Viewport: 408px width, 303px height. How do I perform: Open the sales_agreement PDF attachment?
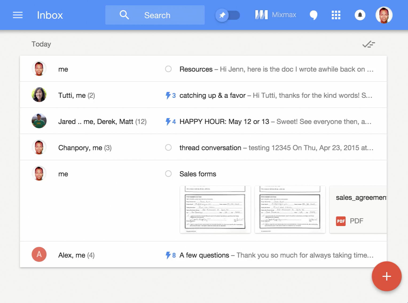[358, 209]
